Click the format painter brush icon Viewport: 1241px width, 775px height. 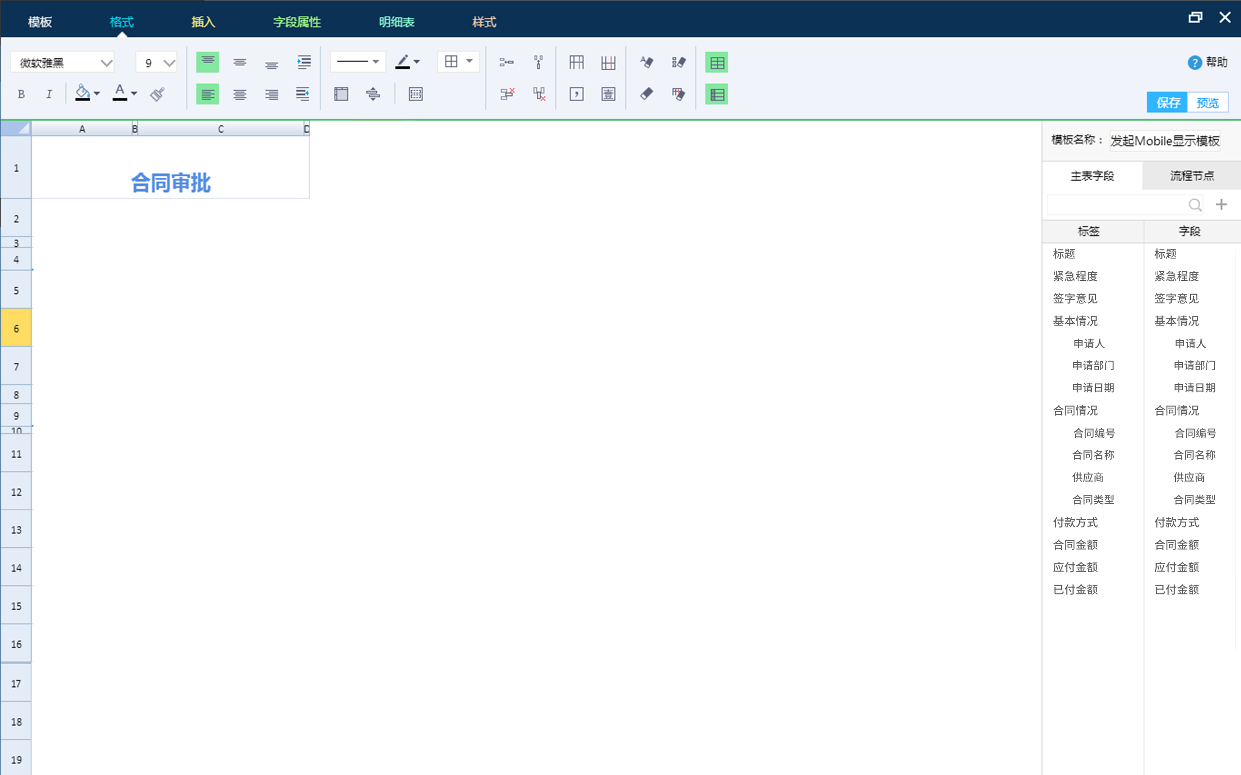click(x=158, y=94)
